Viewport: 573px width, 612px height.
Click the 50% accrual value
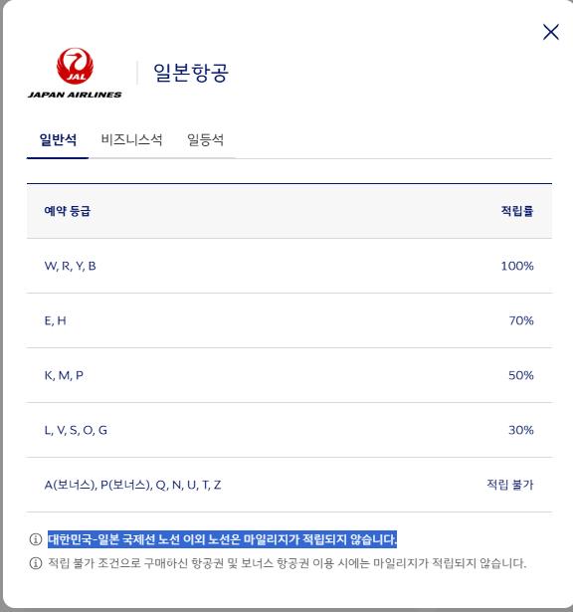point(521,375)
